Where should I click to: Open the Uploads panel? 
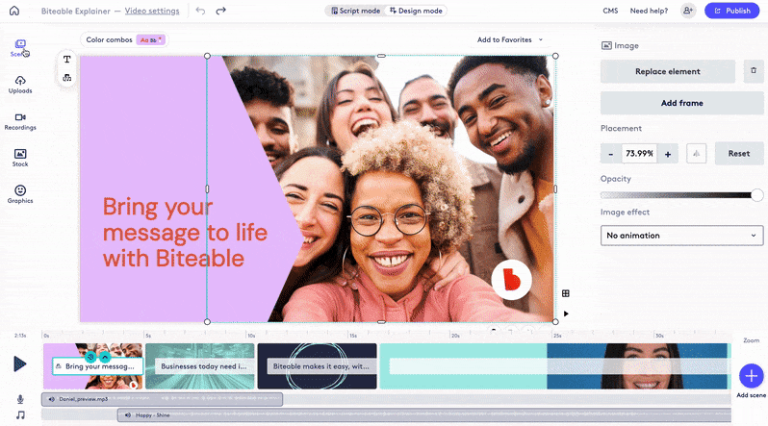coord(20,84)
